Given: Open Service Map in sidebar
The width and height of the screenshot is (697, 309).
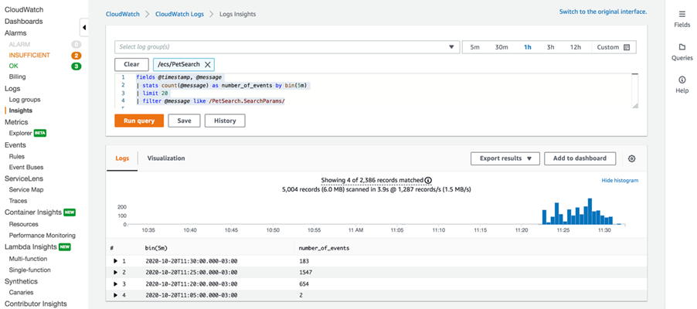Looking at the screenshot, I should (26, 190).
